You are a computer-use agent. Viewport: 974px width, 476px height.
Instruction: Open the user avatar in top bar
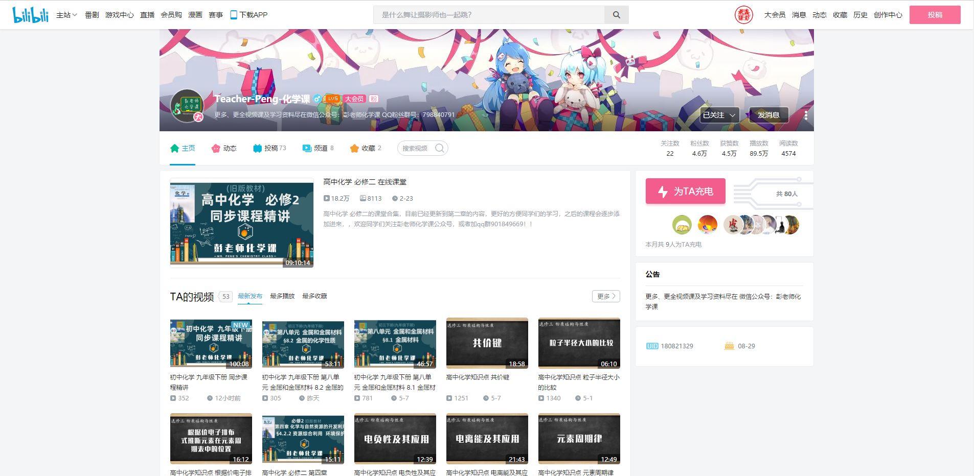[x=743, y=15]
